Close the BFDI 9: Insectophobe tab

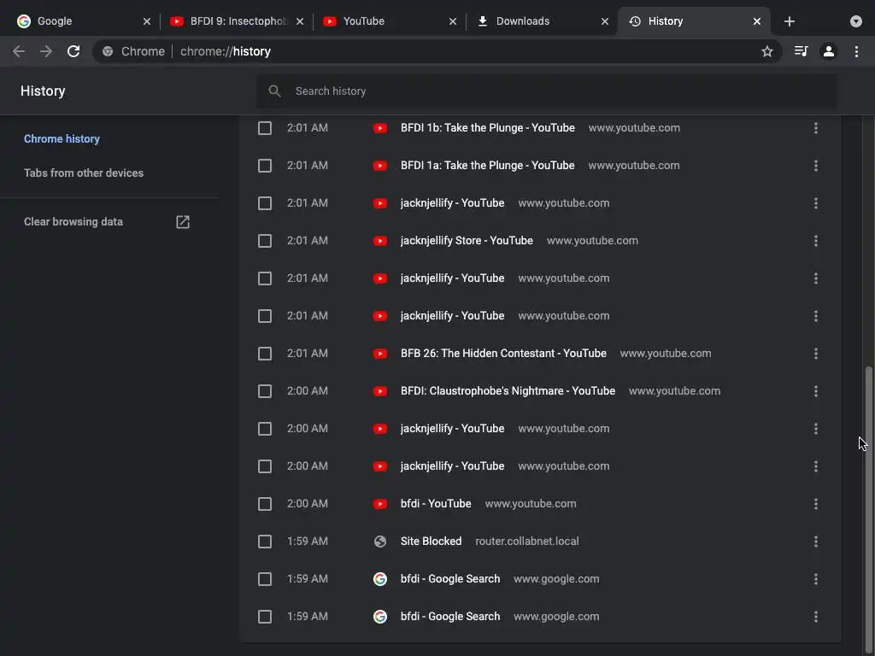point(300,21)
